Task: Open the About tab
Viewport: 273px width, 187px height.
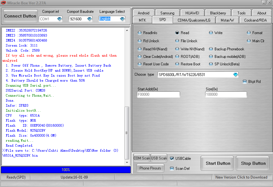Action: click(x=262, y=13)
